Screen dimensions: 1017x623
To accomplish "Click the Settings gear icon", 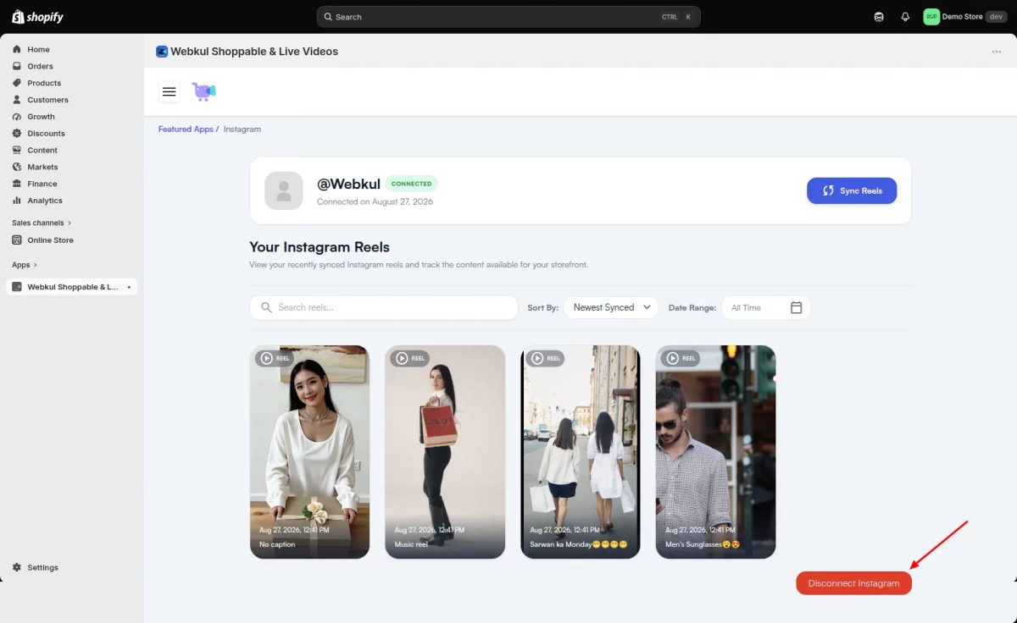I will [17, 567].
